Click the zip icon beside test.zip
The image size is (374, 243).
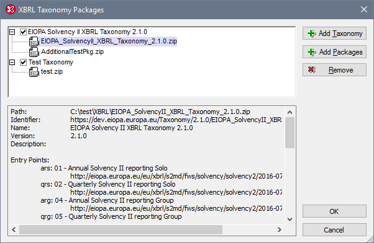[x=34, y=72]
